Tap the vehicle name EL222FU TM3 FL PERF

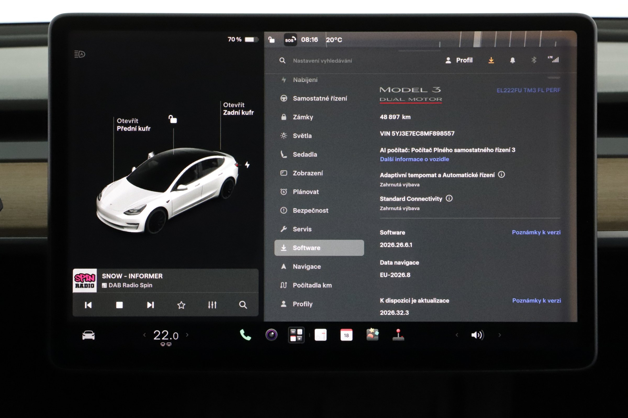click(528, 90)
